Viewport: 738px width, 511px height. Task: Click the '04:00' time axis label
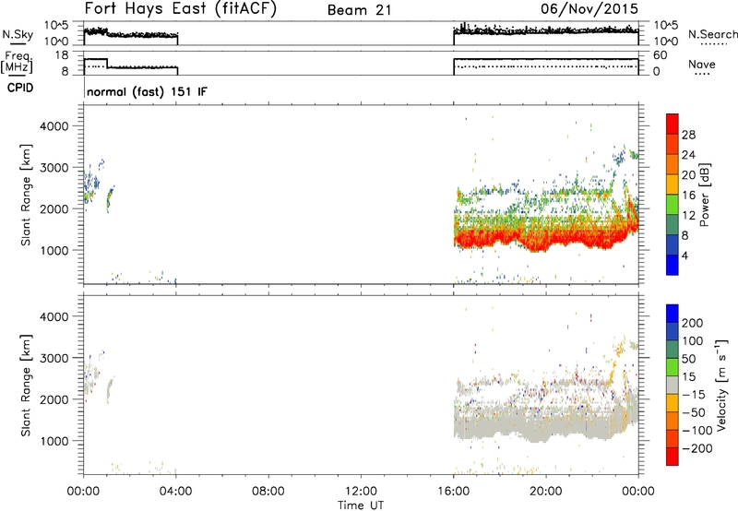(x=176, y=491)
